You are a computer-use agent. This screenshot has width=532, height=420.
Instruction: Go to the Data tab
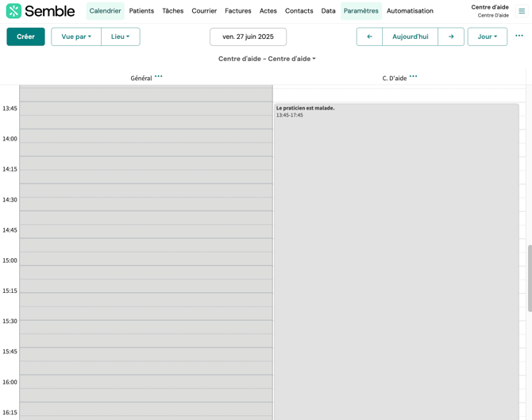click(x=328, y=11)
